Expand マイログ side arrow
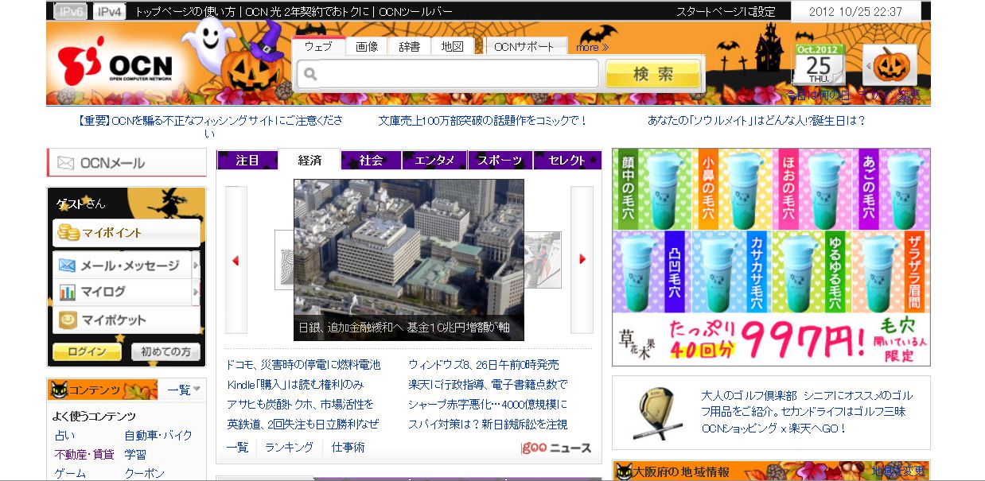Image resolution: width=985 pixels, height=481 pixels. [x=196, y=293]
